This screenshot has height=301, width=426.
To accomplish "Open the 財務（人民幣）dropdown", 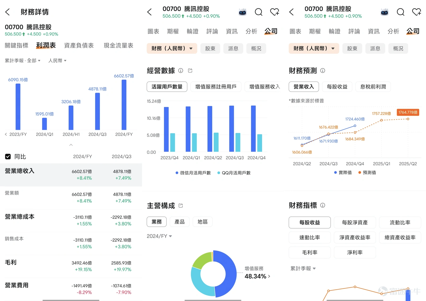I will 172,48.
